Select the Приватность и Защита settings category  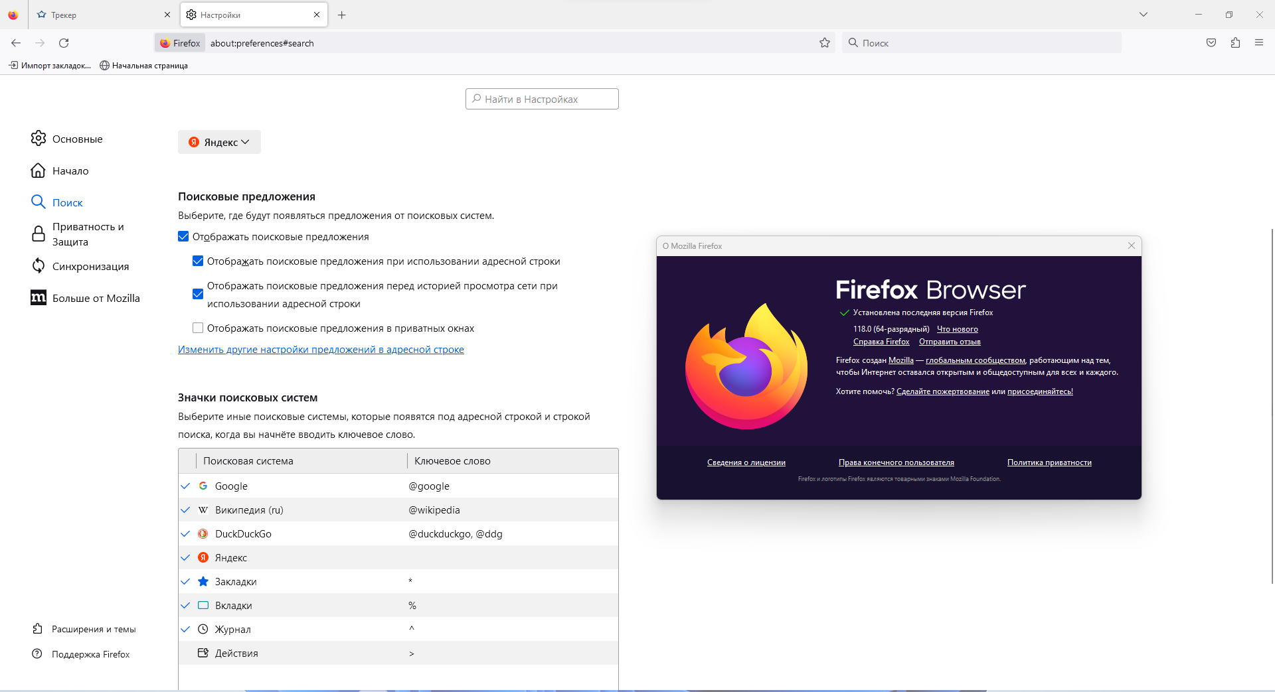click(88, 234)
